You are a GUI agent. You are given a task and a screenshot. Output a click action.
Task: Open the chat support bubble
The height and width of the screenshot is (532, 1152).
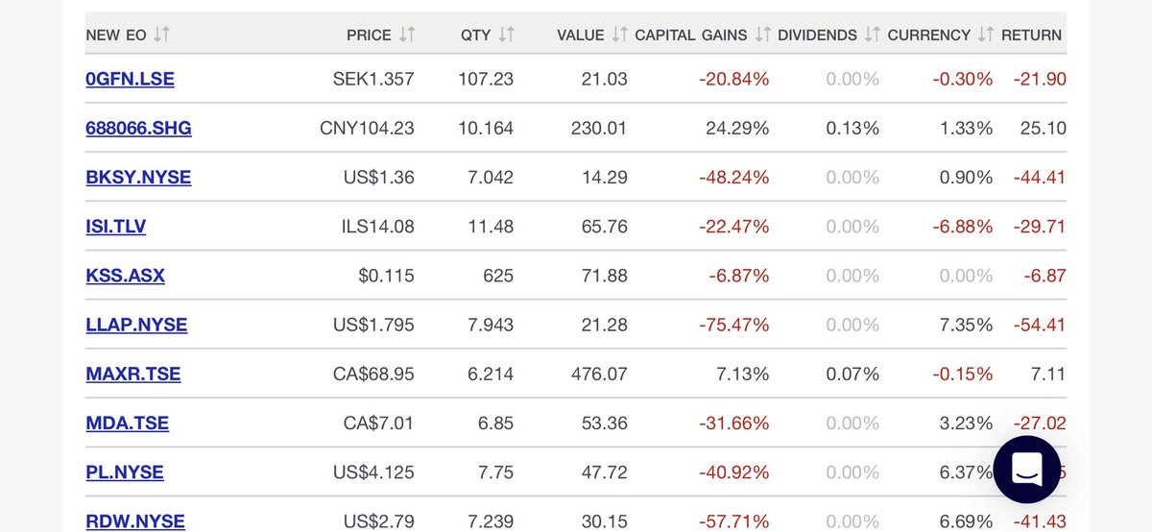[1026, 470]
